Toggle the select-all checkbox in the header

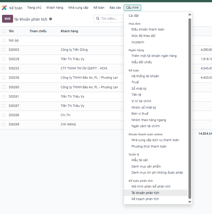(x=4, y=31)
